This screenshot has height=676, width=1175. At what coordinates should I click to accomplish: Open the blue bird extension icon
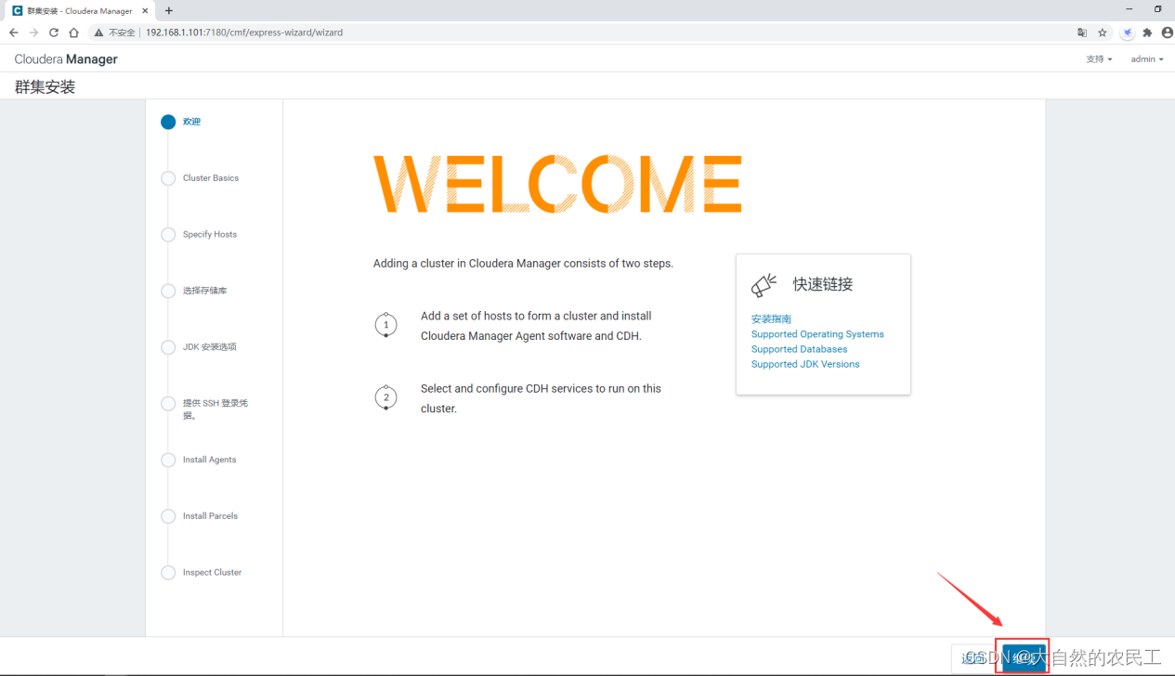click(1127, 32)
